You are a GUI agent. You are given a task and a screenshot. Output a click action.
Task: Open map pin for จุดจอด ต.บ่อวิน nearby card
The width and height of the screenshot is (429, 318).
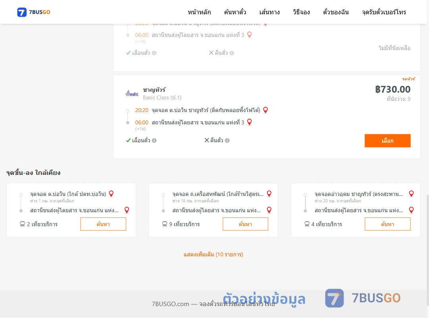(x=111, y=194)
